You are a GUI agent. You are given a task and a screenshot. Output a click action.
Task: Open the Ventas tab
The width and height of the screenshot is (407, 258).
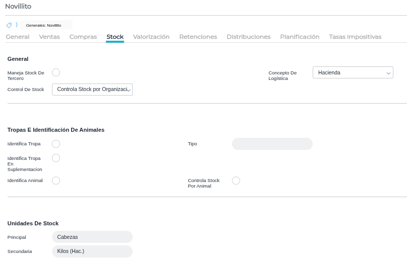49,37
